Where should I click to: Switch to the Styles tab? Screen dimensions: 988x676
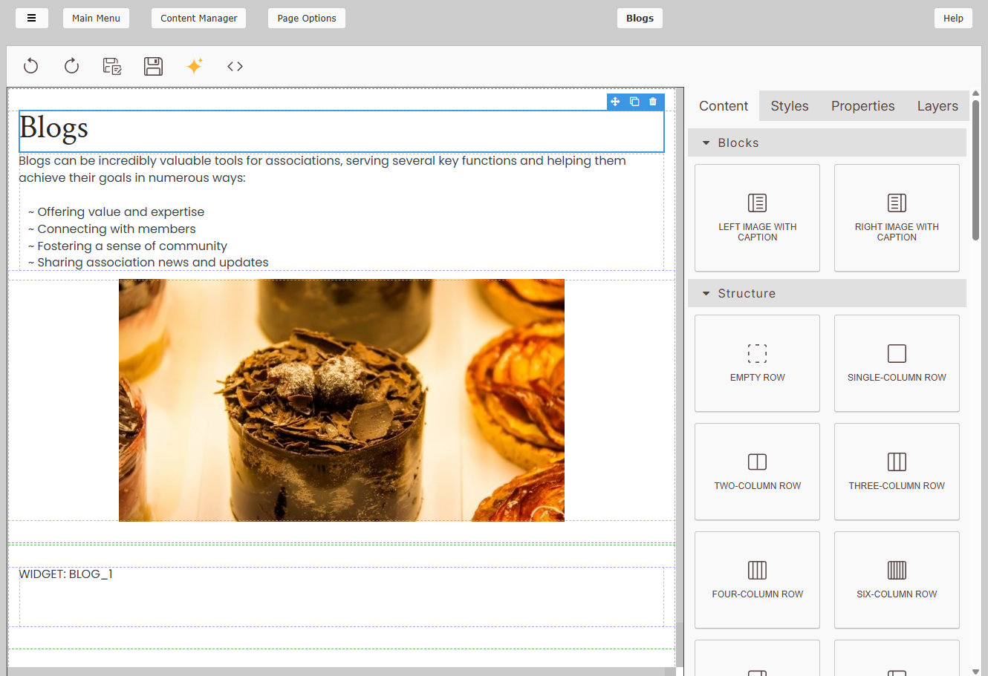click(790, 106)
